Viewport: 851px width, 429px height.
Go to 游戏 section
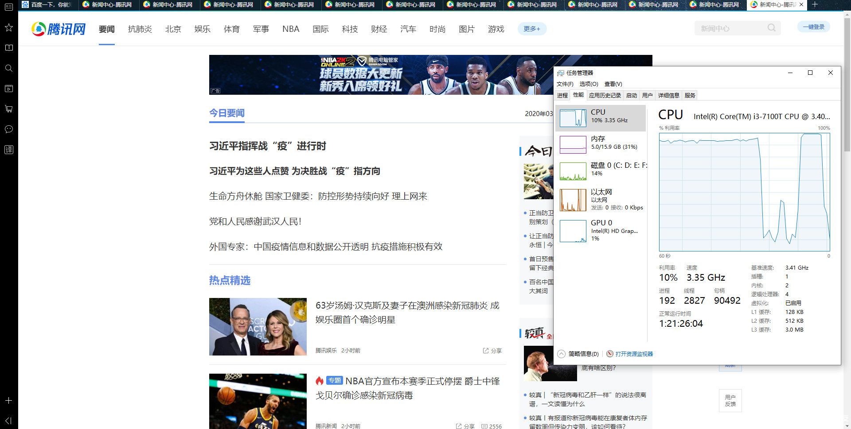(x=496, y=29)
